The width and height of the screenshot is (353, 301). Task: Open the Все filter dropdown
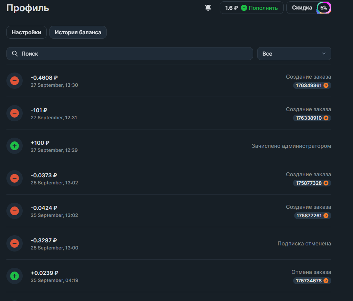click(294, 54)
